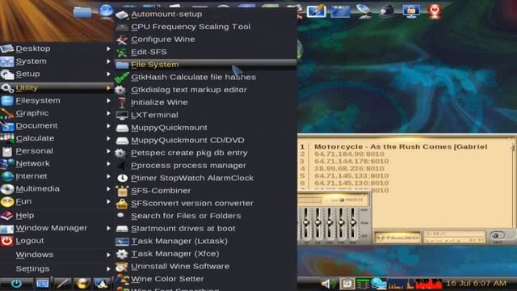
Task: Select the highlighted Utility menu category
Action: point(57,88)
